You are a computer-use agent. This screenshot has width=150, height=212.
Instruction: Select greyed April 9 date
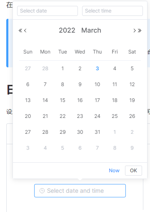click(x=132, y=148)
